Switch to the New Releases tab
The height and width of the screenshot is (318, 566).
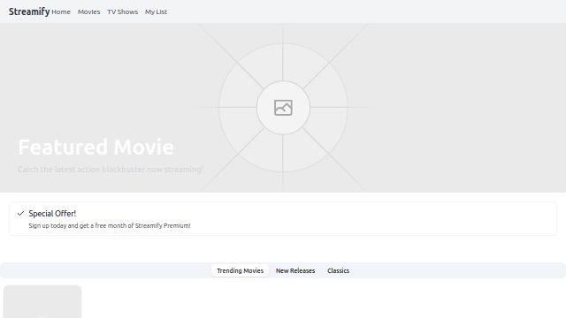click(295, 271)
